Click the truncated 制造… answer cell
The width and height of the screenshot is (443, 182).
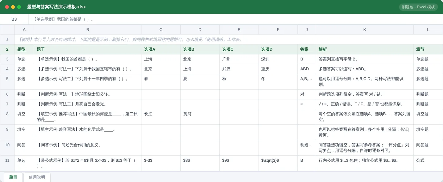[307, 148]
